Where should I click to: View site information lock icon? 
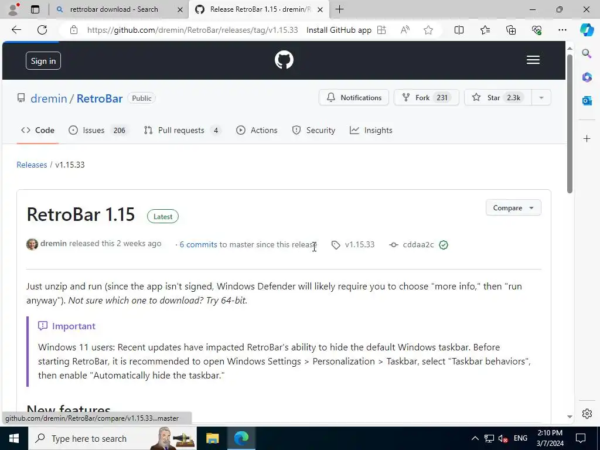coord(74,30)
